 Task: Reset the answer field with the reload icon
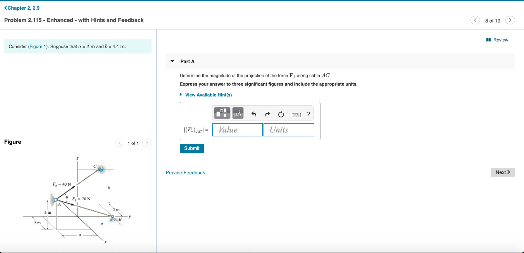[281, 114]
